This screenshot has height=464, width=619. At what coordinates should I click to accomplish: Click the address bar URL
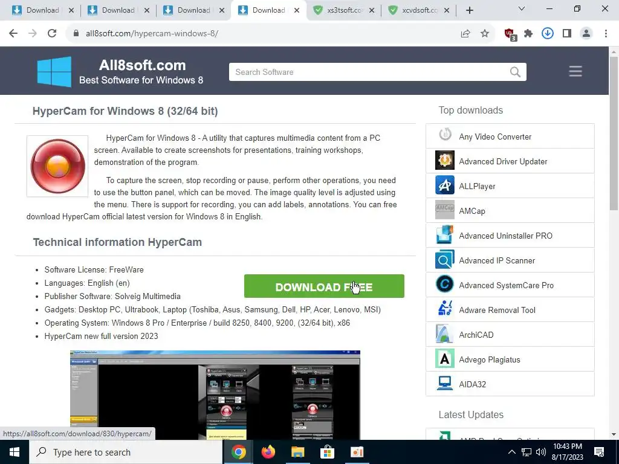pos(152,34)
